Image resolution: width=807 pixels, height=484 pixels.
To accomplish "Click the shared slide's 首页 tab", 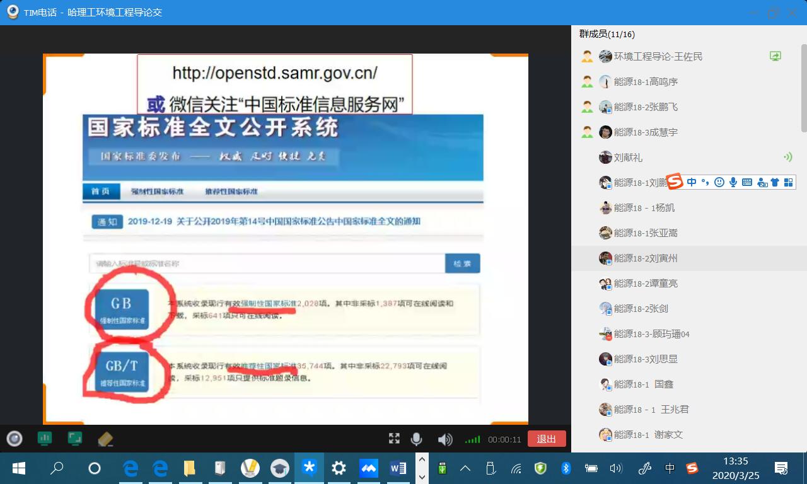I will [x=100, y=191].
